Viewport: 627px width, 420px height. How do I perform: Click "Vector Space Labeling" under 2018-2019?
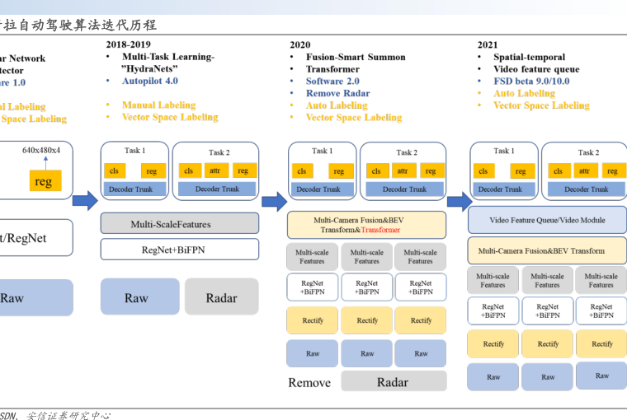[x=170, y=117]
